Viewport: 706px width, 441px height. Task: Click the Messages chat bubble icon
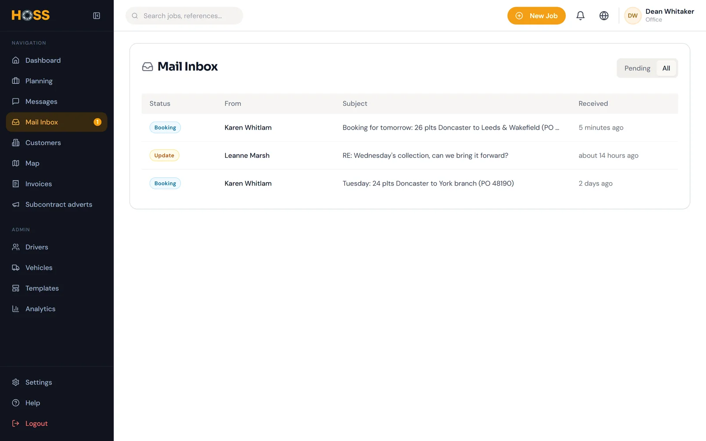click(16, 101)
